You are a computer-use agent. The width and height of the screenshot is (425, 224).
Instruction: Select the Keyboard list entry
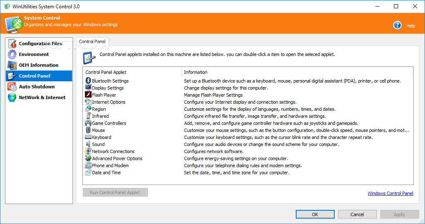click(101, 137)
